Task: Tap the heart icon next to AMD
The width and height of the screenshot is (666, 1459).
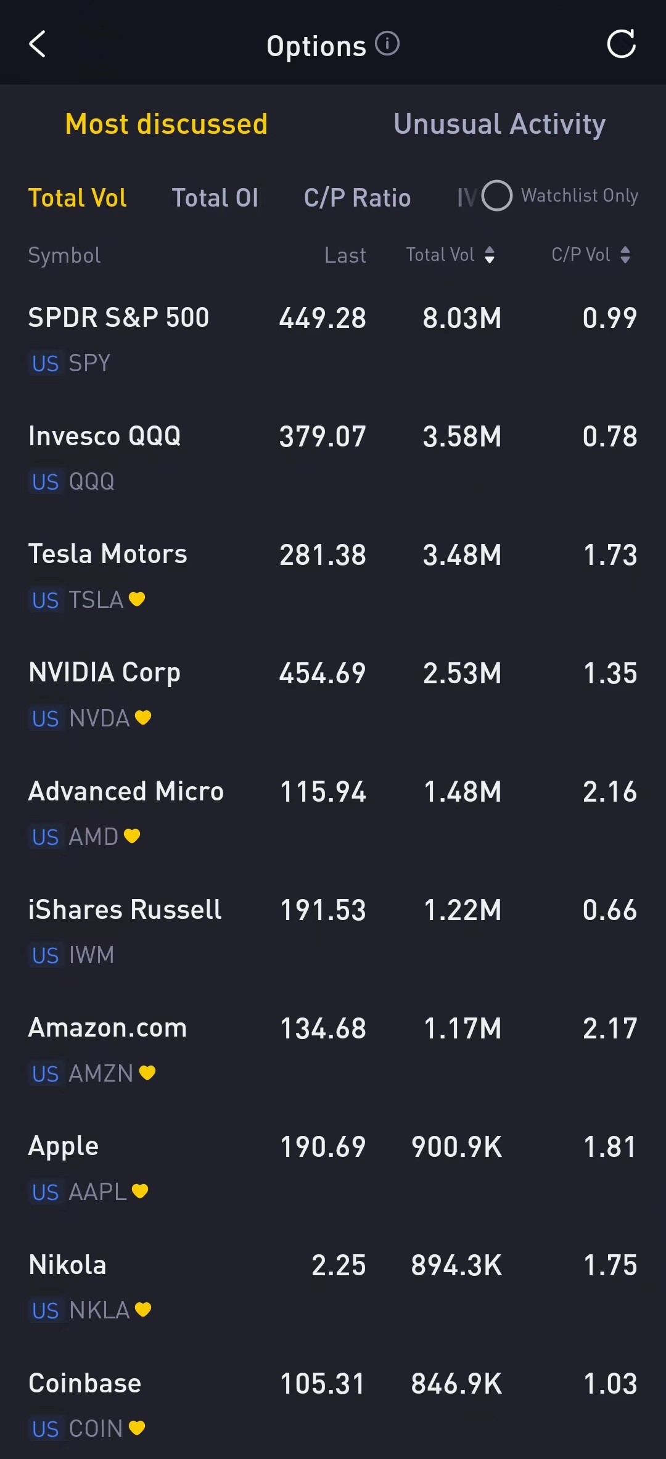Action: [132, 836]
